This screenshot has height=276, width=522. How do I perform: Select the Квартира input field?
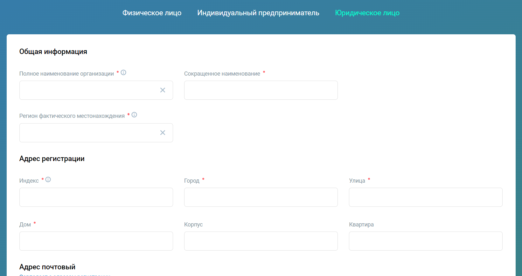click(x=426, y=241)
